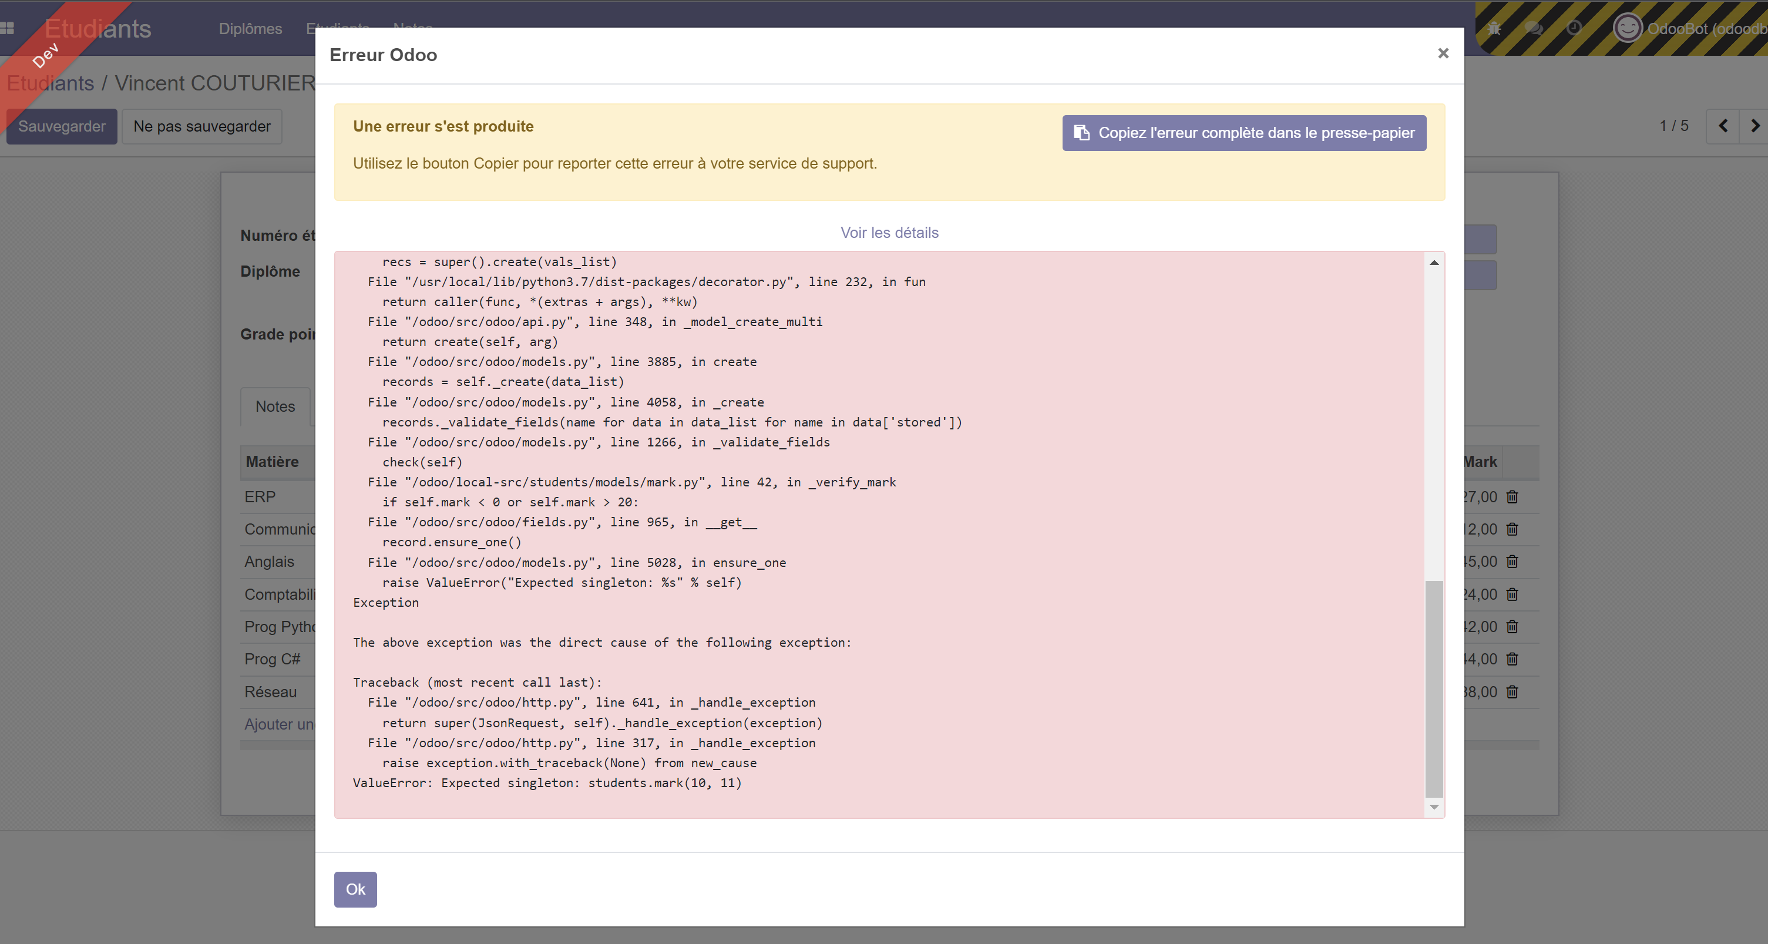Open the Diplômes menu
Image resolution: width=1768 pixels, height=944 pixels.
click(250, 29)
